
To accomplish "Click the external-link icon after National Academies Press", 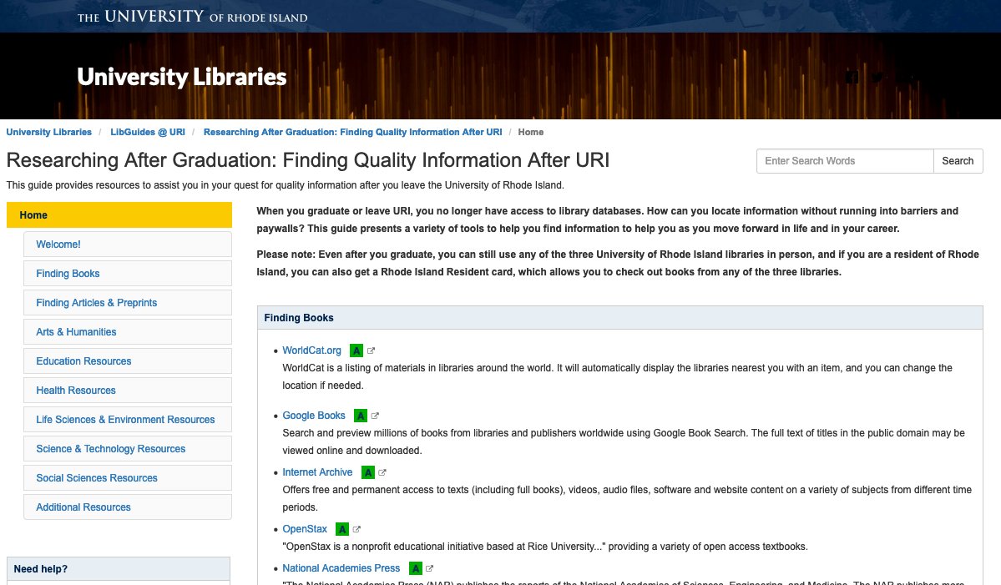I will pyautogui.click(x=430, y=568).
